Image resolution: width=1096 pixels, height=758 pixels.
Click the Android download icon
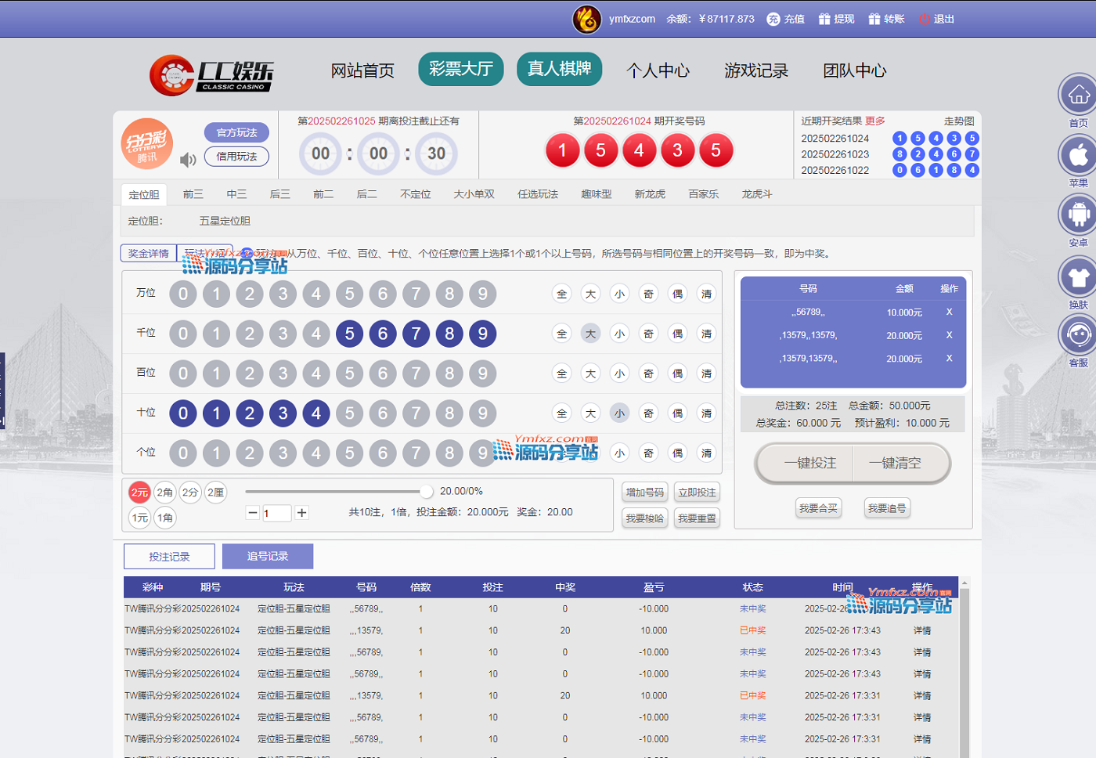pos(1078,214)
